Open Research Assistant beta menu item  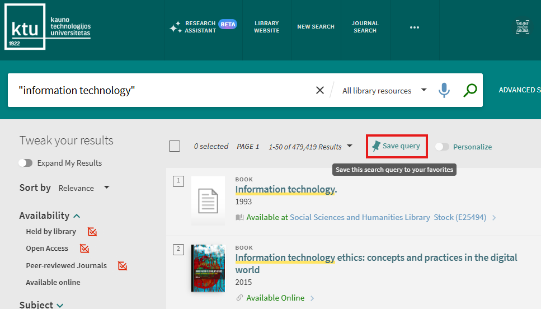pos(203,27)
